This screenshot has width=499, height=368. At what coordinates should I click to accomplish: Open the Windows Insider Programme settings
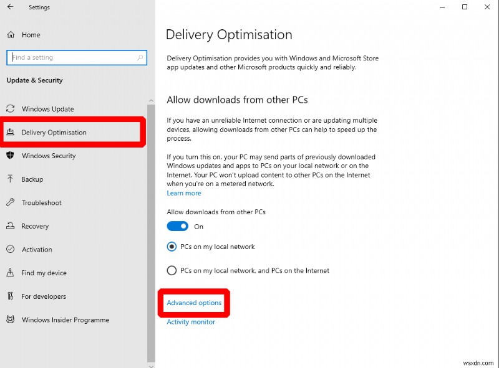(11, 319)
